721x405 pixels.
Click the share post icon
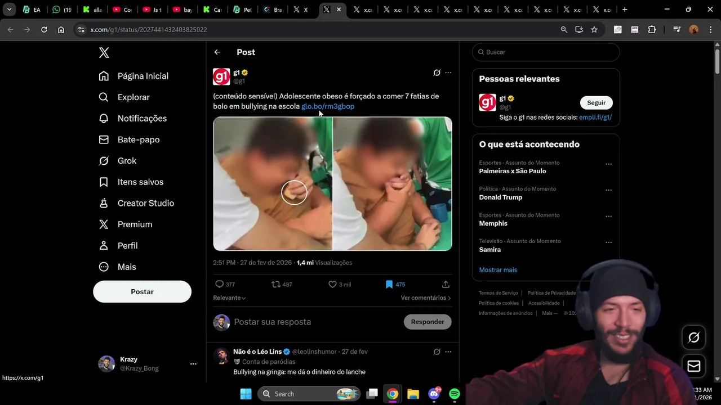[446, 285]
